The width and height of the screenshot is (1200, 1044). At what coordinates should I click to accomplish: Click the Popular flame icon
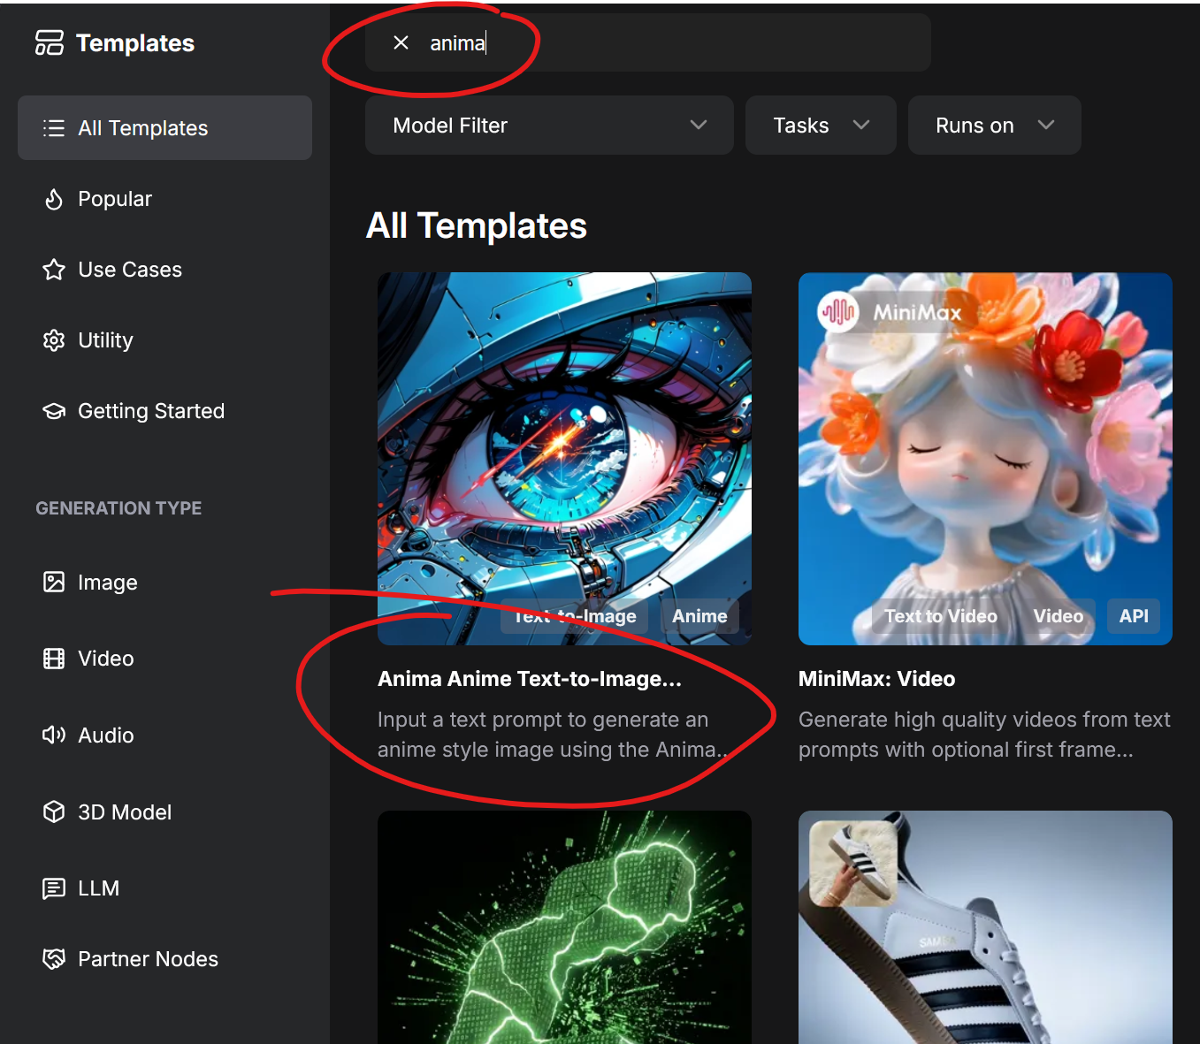(x=54, y=199)
